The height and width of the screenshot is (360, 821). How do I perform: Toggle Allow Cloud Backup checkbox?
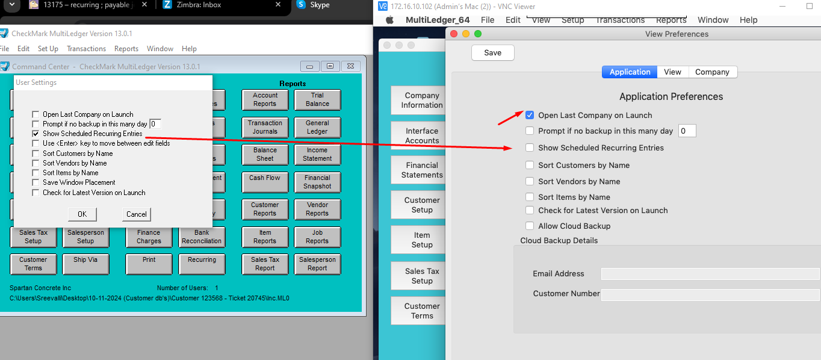530,226
